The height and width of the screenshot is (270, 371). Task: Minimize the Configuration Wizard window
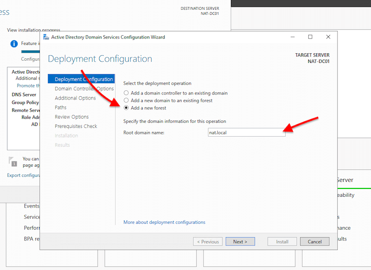coord(293,37)
